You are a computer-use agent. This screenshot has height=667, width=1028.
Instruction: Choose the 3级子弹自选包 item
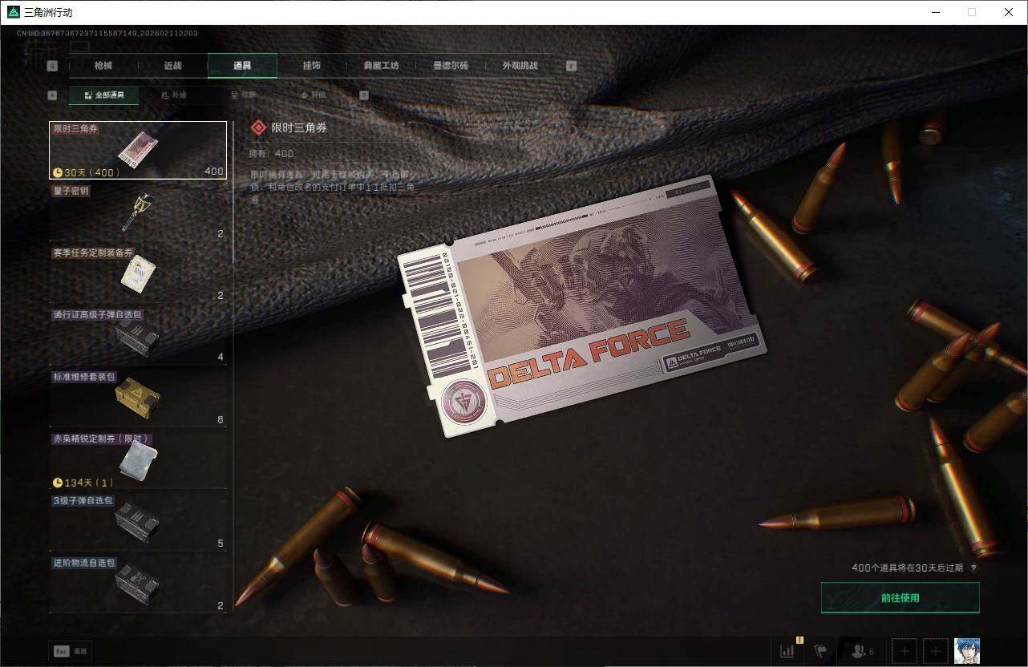tap(137, 521)
